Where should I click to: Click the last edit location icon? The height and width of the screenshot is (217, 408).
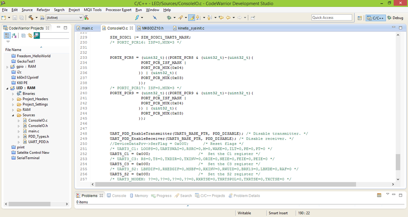[221, 18]
